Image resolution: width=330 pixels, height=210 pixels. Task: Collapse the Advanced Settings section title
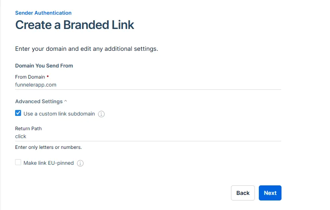tap(39, 101)
